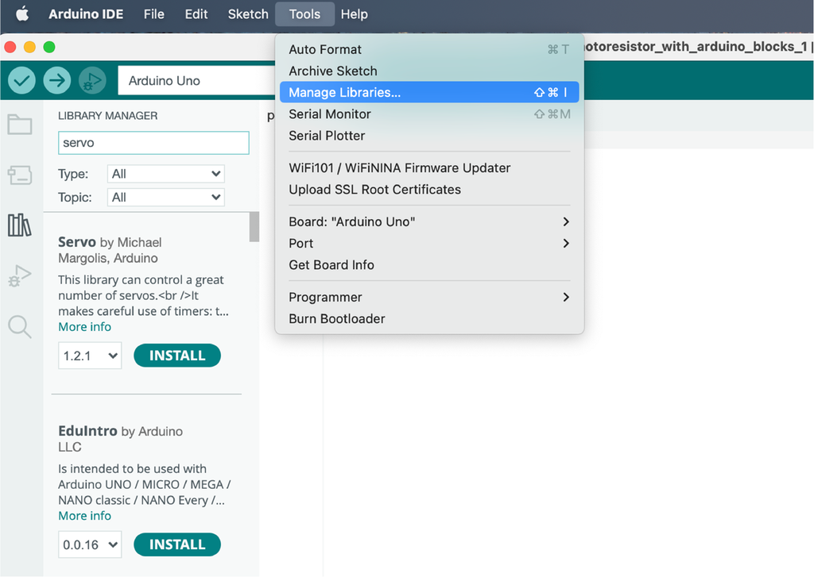Viewport: 814px width, 577px height.
Task: Click the library search field
Action: pos(153,143)
